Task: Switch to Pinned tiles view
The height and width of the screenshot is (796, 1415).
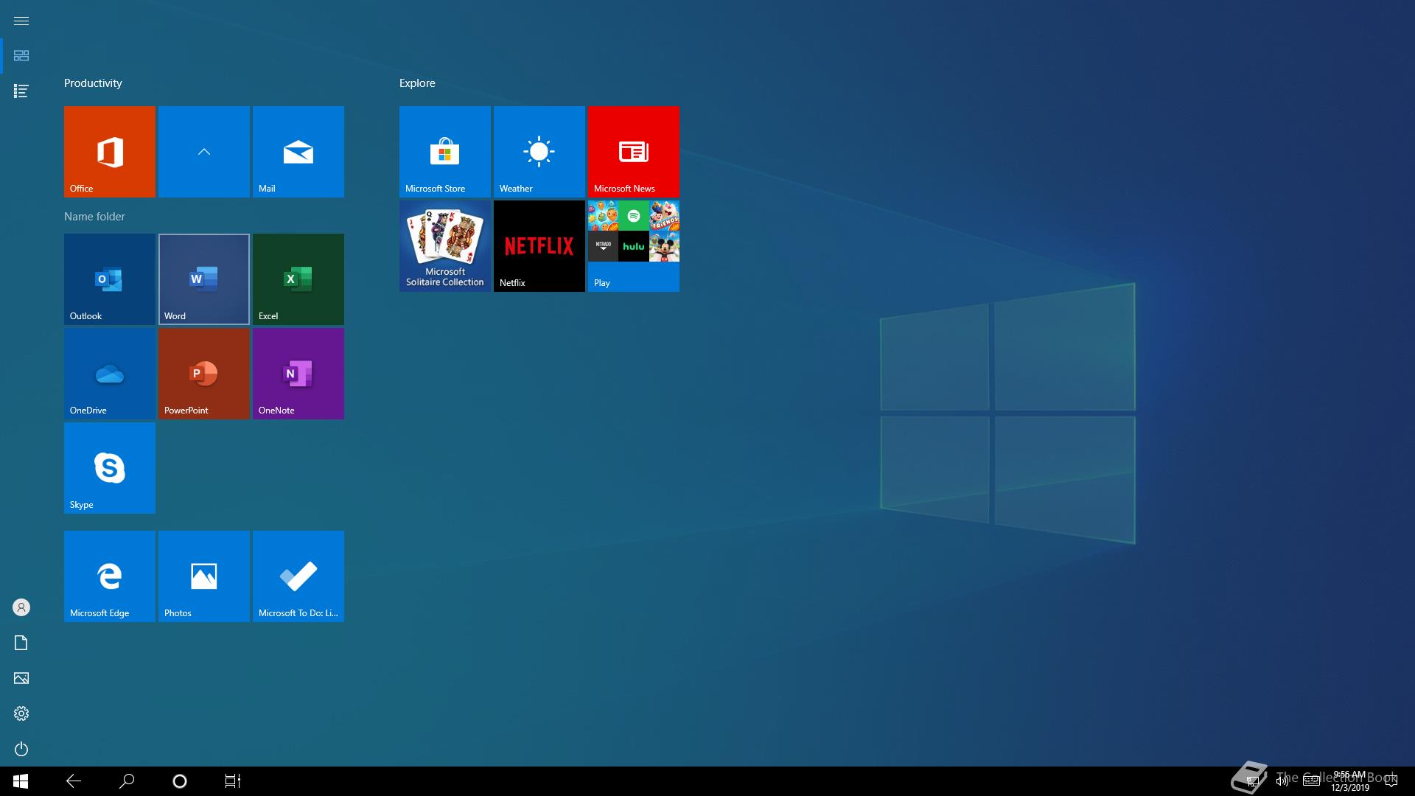Action: click(21, 56)
